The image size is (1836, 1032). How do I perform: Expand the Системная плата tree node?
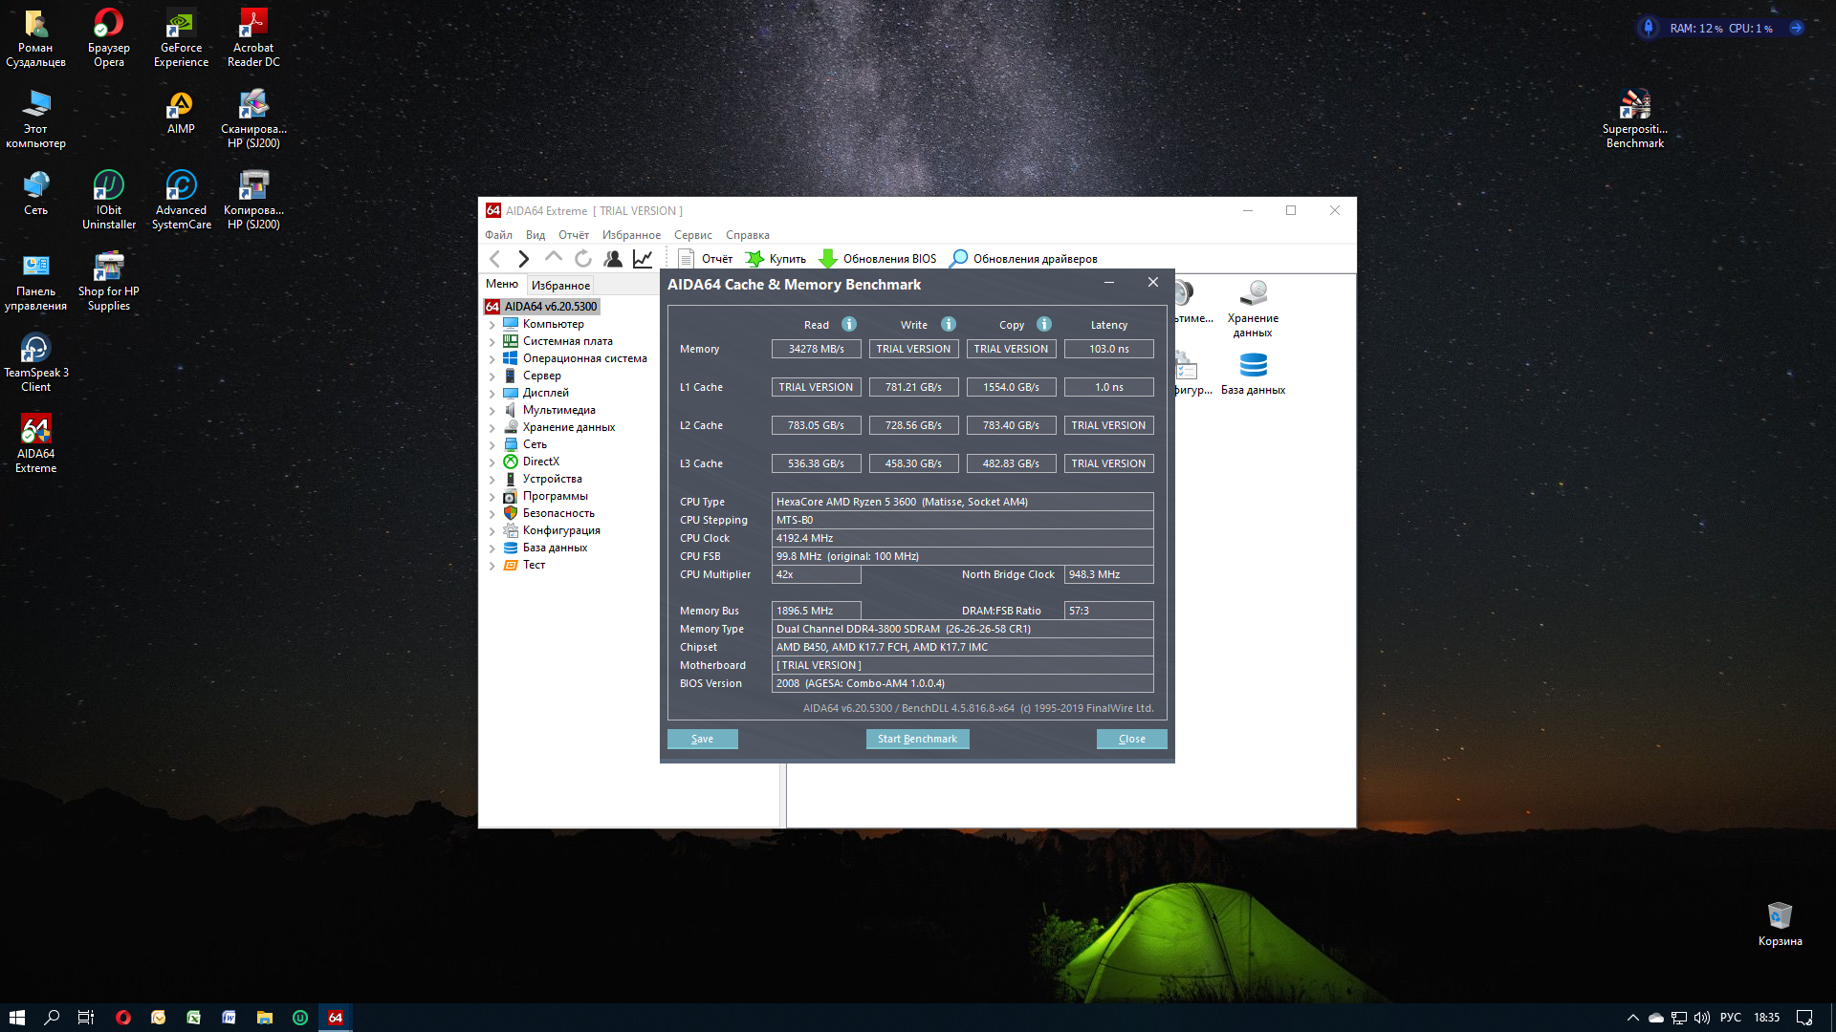[x=492, y=341]
